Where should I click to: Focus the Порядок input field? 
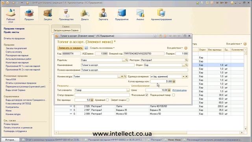pyautogui.click(x=182, y=54)
